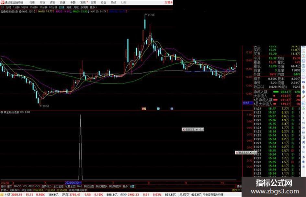306x197 pixels.
Task: Switch chart to 15分钟 period
Action: [x=34, y=7]
